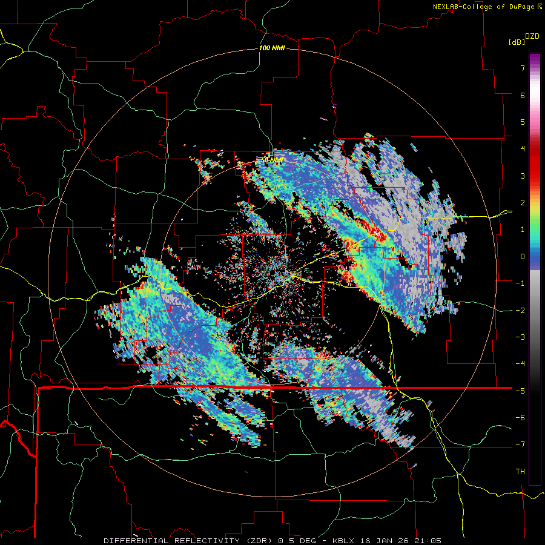The width and height of the screenshot is (545, 545).
Task: Click the 0 dB scale tick label
Action: click(x=523, y=257)
